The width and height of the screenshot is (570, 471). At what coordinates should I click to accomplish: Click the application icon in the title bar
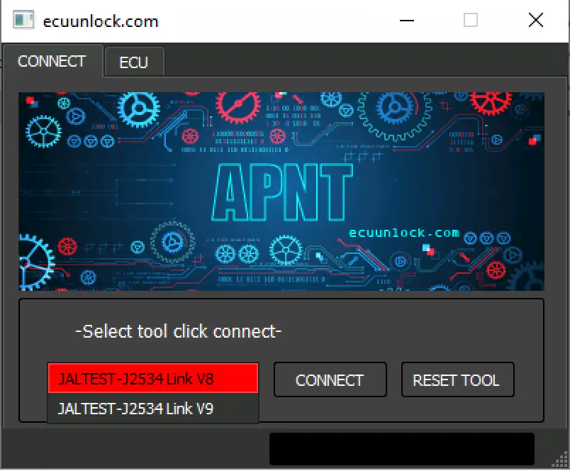[x=21, y=20]
